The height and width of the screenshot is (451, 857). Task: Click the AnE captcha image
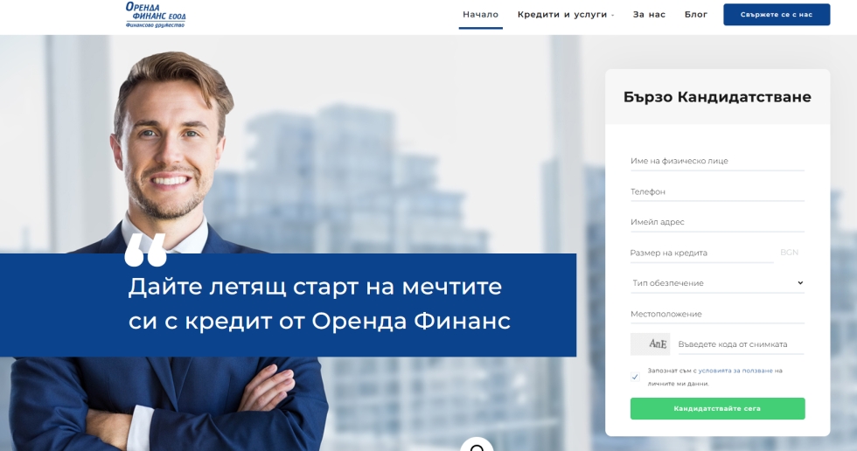click(x=650, y=344)
